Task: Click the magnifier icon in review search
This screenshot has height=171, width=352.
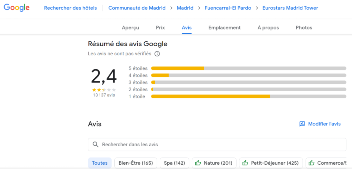Action: click(95, 145)
